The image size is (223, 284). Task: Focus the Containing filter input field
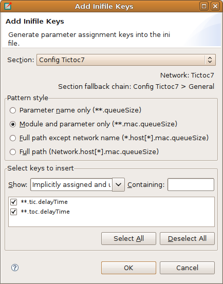point(191,184)
